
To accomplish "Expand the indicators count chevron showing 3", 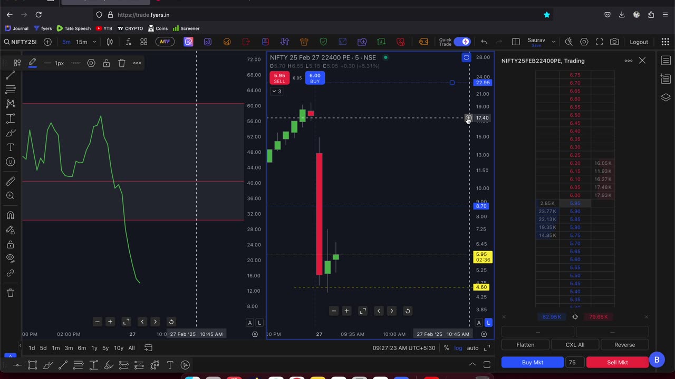I will (276, 91).
